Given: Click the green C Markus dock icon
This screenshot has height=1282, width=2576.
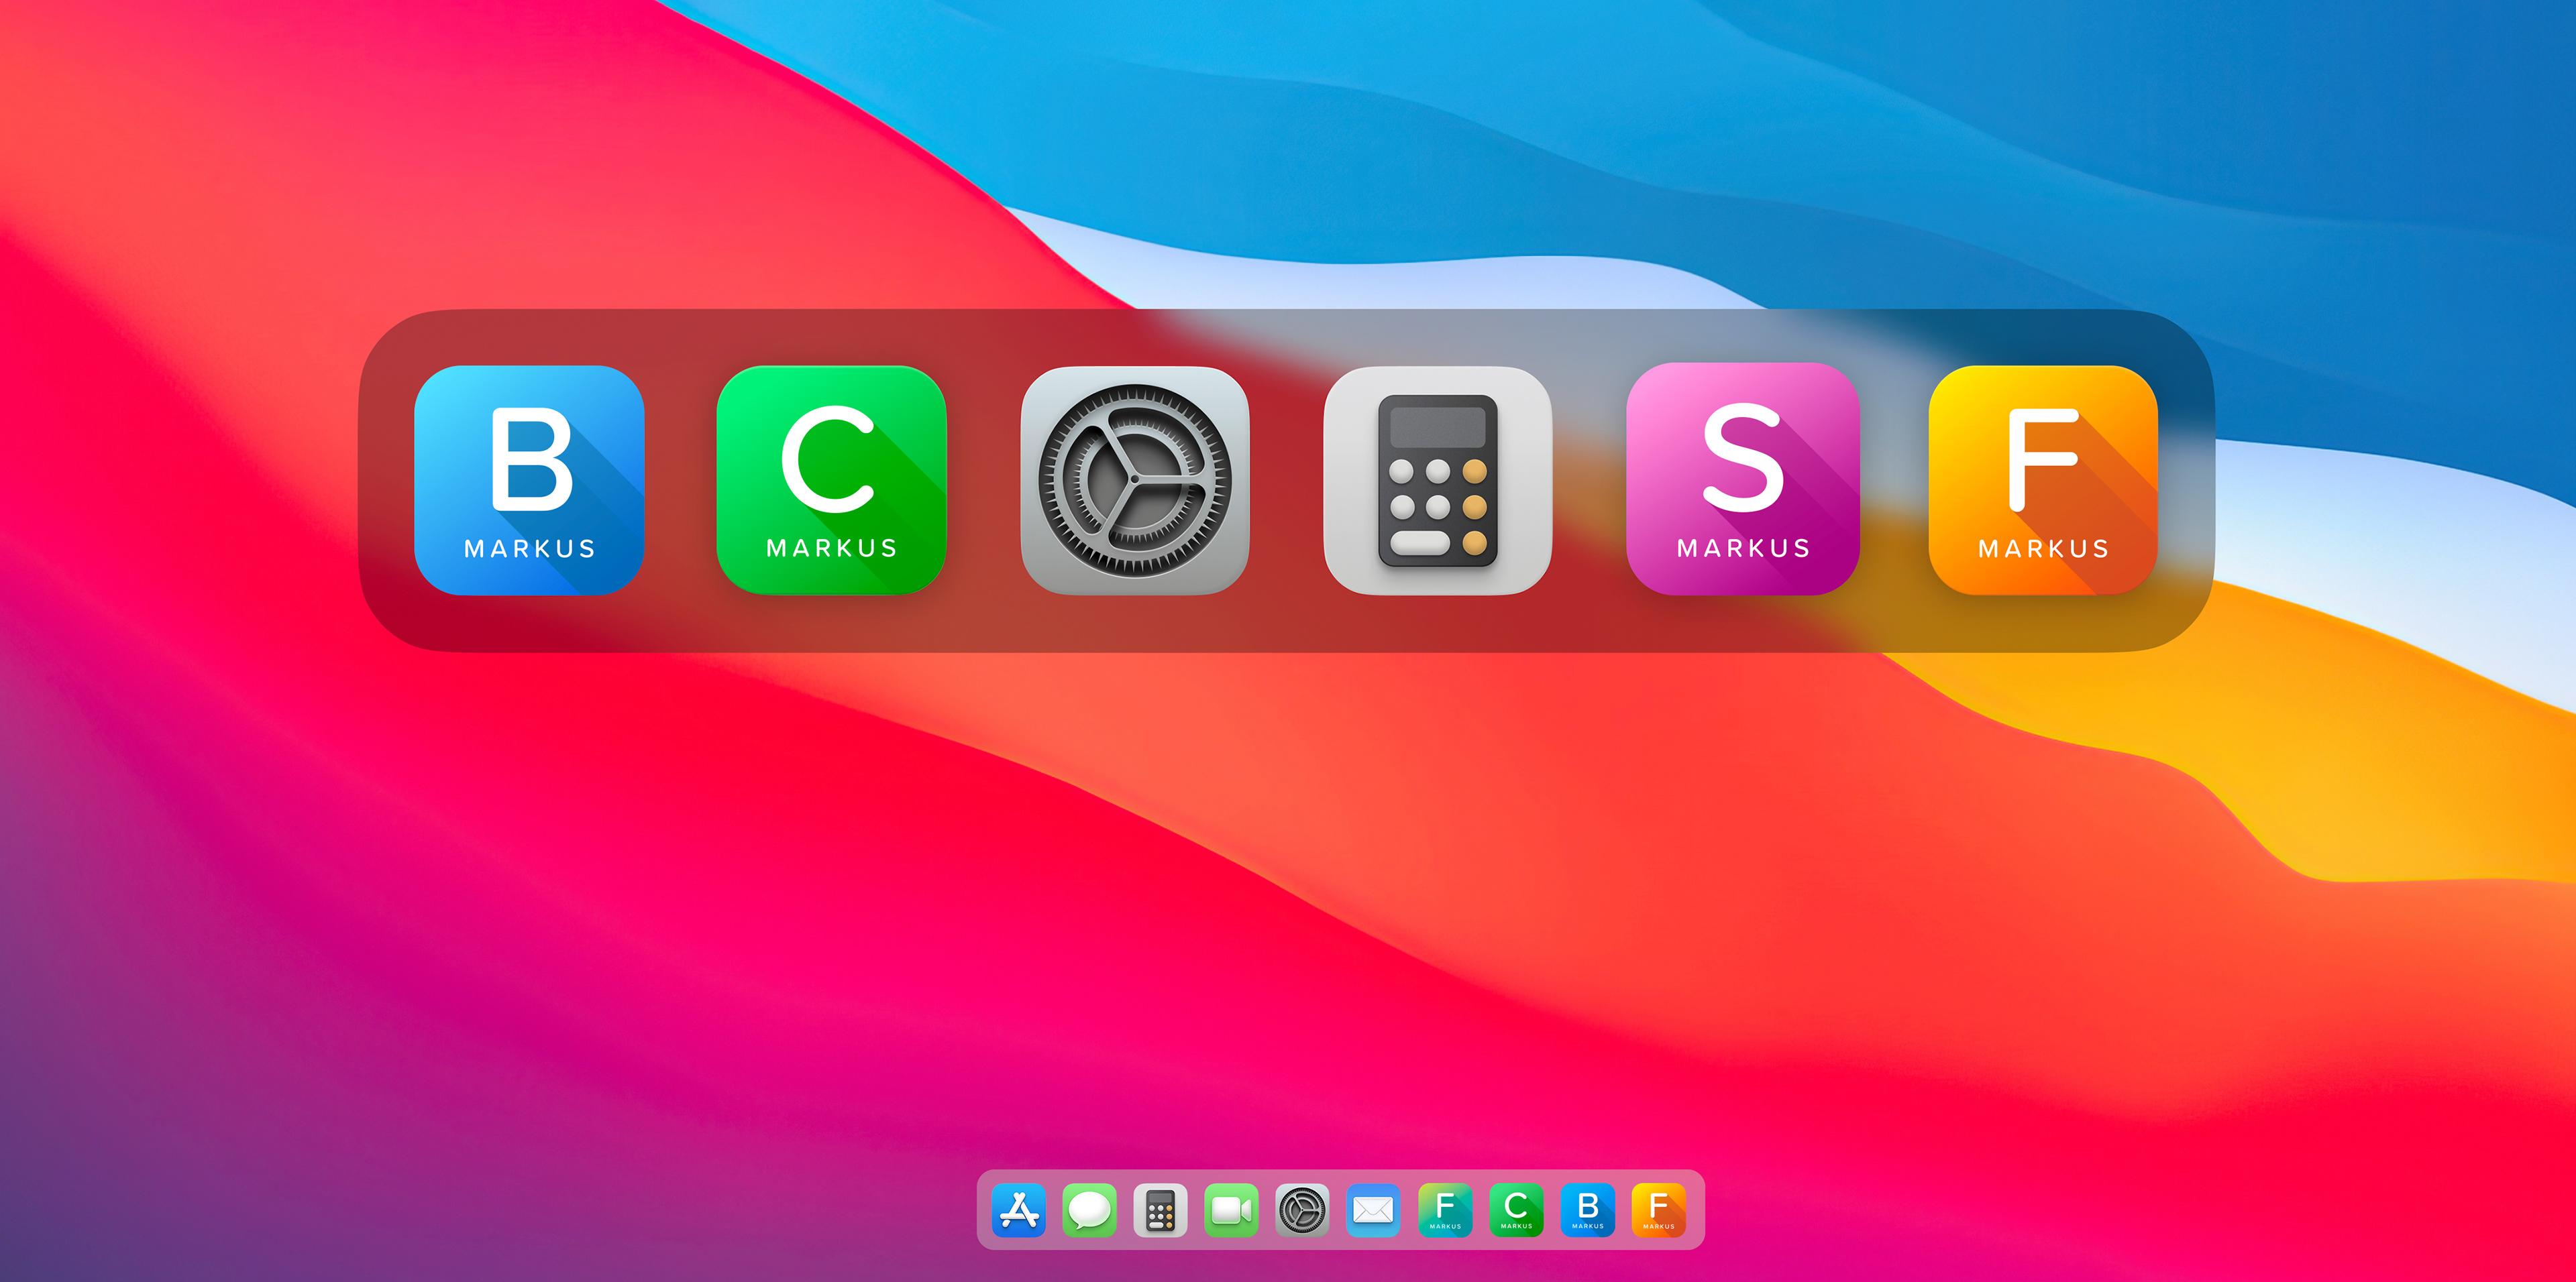Looking at the screenshot, I should (1516, 1210).
